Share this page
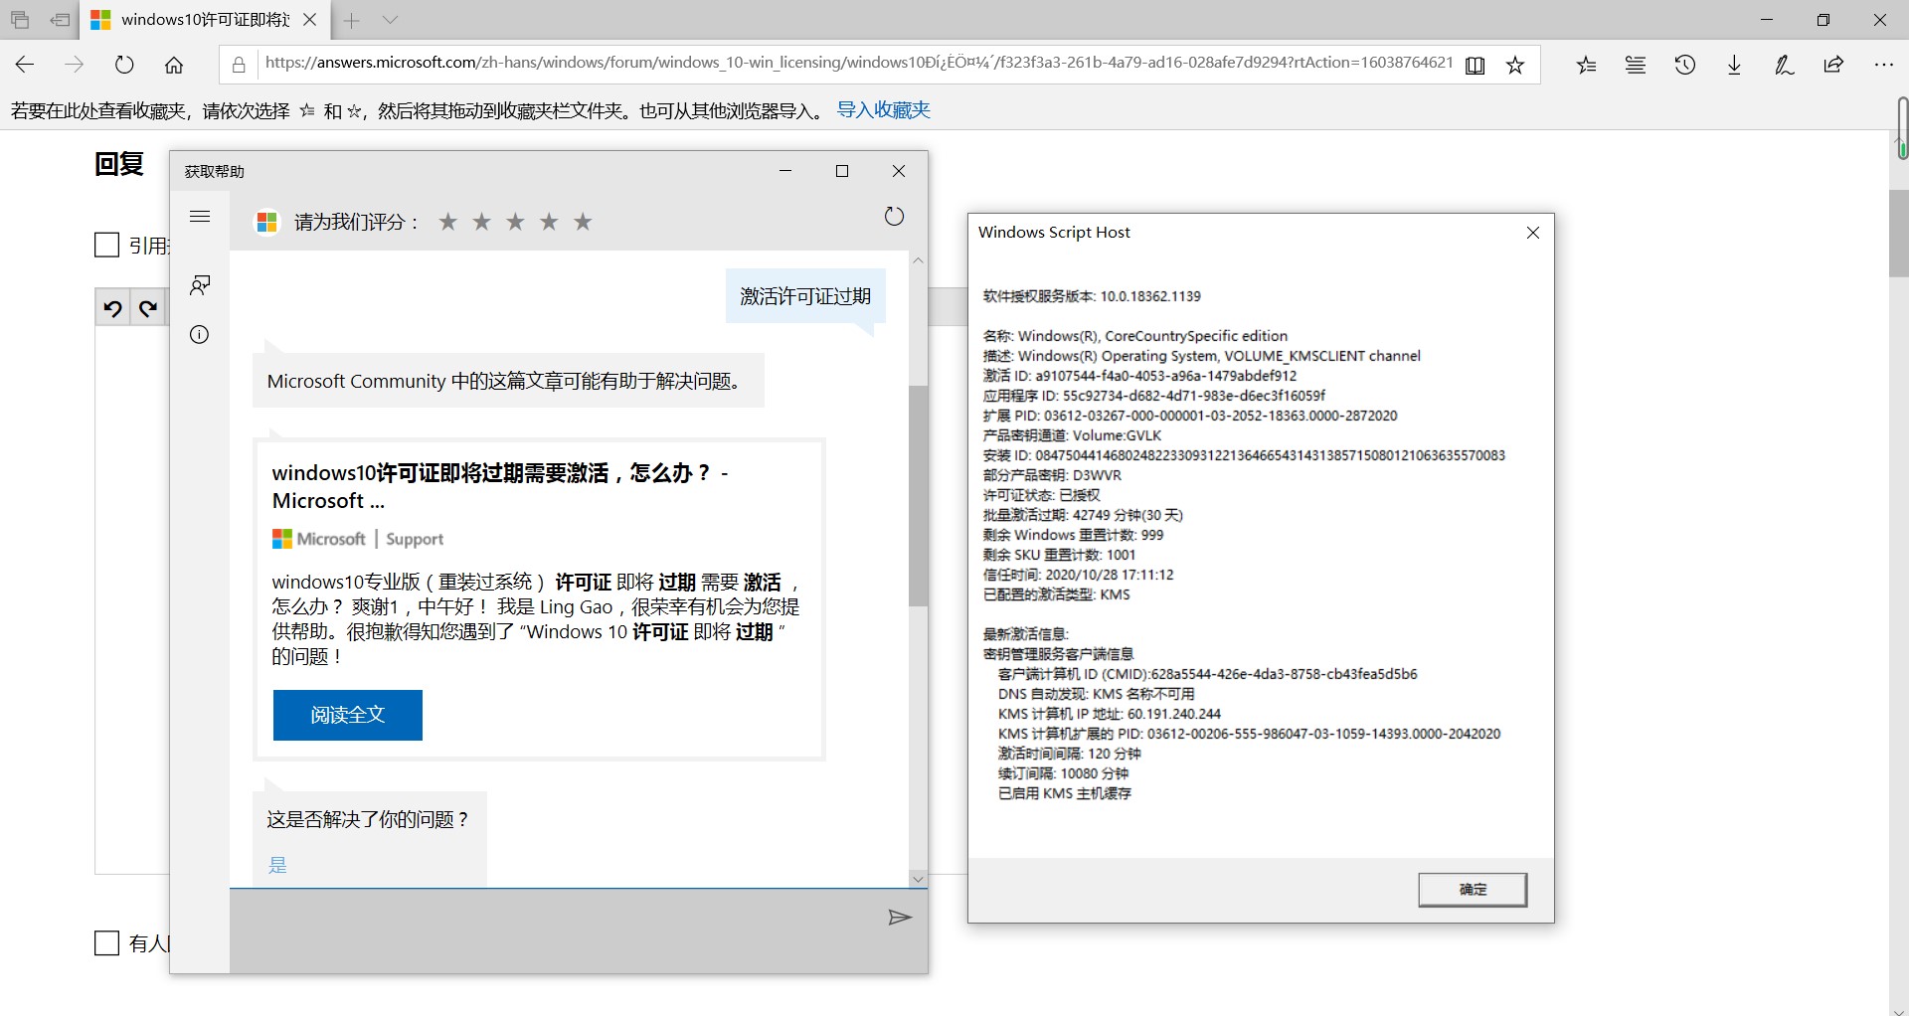Viewport: 1909px width, 1016px height. [x=1834, y=65]
